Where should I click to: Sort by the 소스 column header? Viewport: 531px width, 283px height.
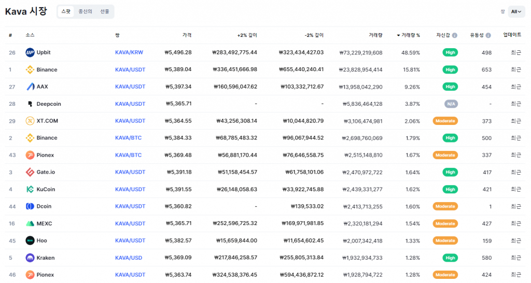point(30,35)
